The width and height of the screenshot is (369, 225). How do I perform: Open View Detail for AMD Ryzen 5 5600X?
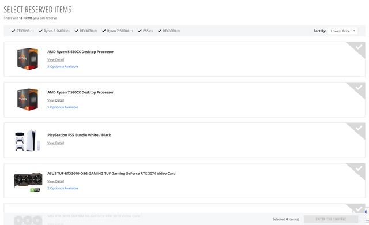55,60
